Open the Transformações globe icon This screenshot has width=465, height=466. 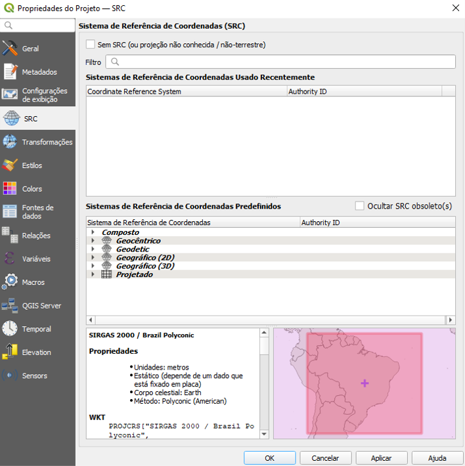[x=11, y=142]
